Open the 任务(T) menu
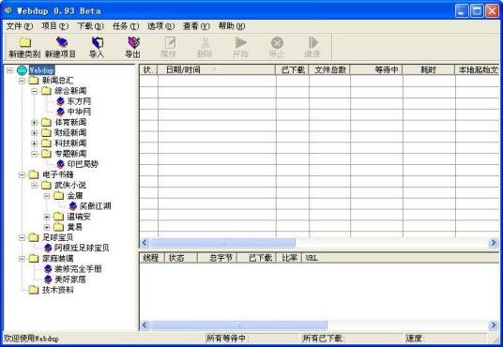 (x=126, y=26)
